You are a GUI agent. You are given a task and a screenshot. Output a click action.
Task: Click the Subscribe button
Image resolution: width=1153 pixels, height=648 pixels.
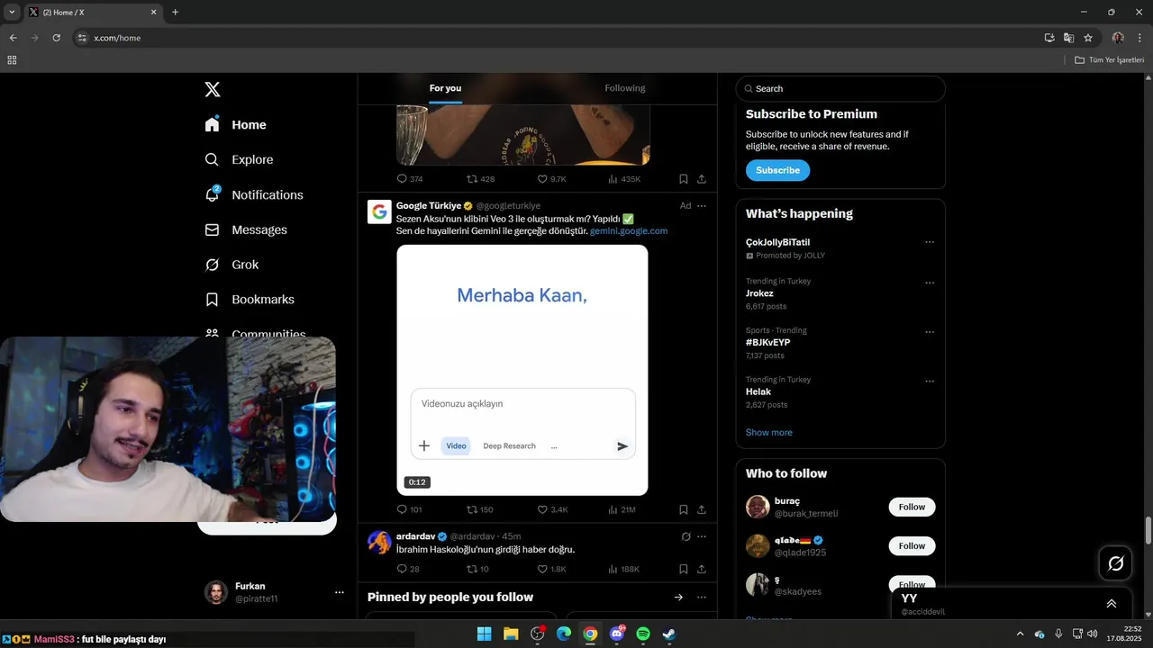pos(777,170)
